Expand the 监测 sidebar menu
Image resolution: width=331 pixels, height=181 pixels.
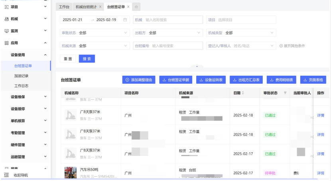pos(45,31)
